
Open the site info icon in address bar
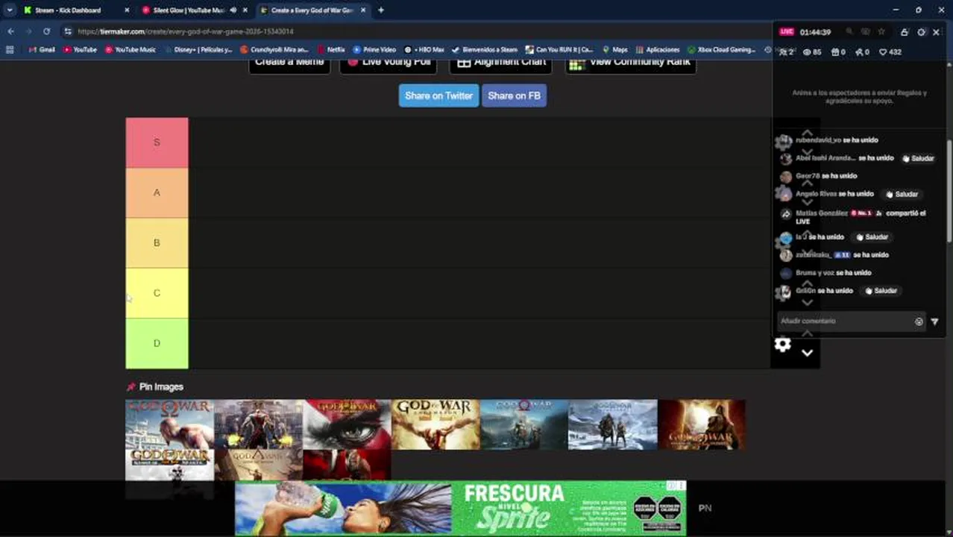68,31
